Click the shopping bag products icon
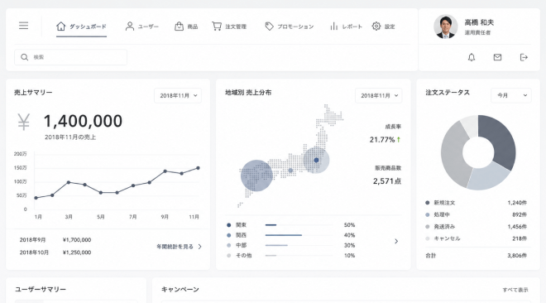This screenshot has width=546, height=303. 179,26
